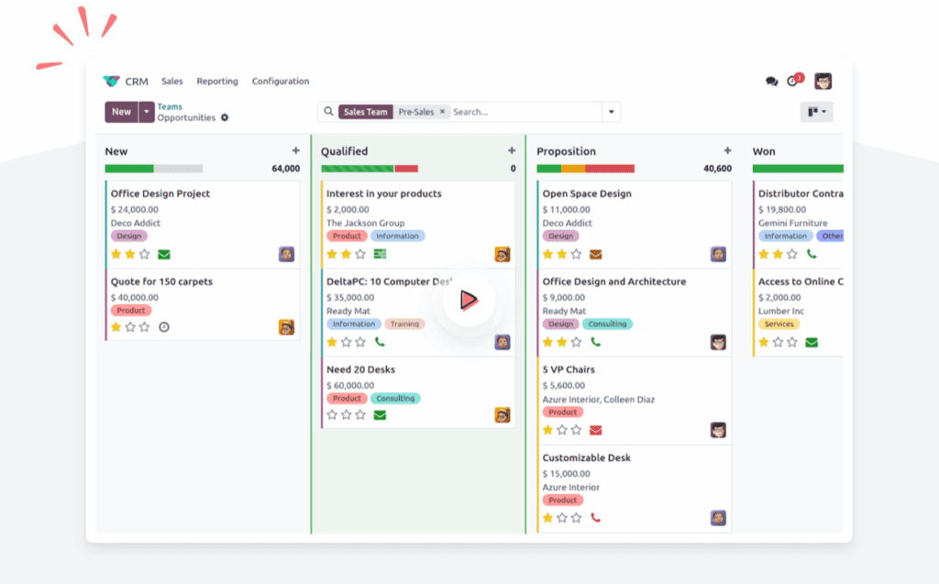Remove the Pre-Sales filter tag
Screen dimensions: 939x584
pyautogui.click(x=442, y=111)
